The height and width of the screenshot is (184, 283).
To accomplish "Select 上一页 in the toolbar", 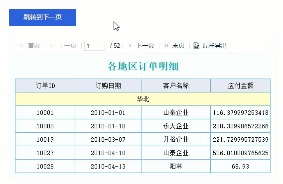I will pos(67,46).
